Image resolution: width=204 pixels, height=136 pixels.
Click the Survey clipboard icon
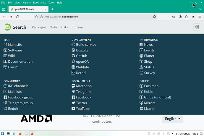click(141, 73)
